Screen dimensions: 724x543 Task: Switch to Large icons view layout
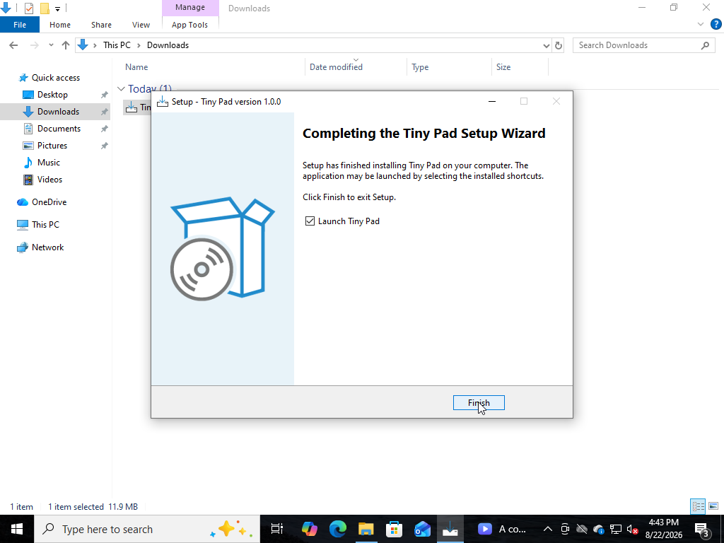[713, 506]
